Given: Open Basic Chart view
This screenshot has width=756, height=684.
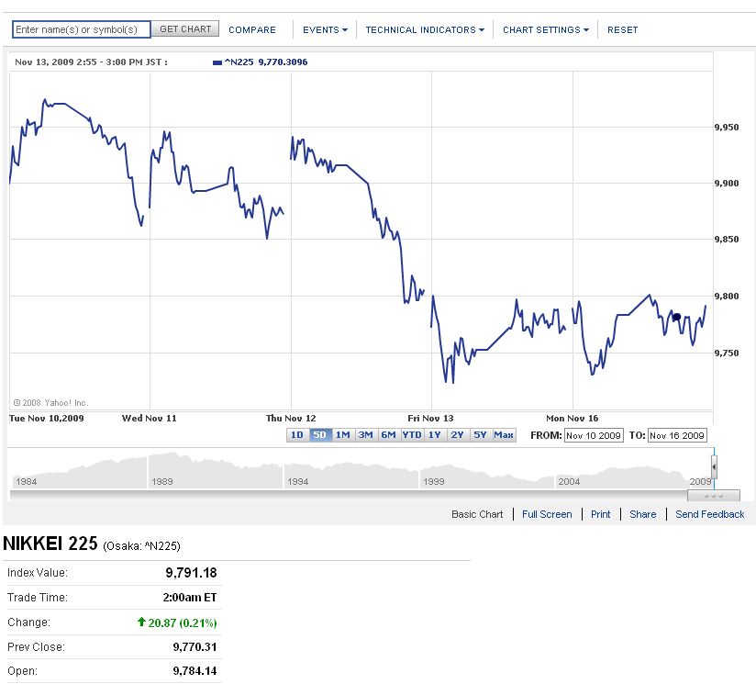Looking at the screenshot, I should [x=477, y=515].
